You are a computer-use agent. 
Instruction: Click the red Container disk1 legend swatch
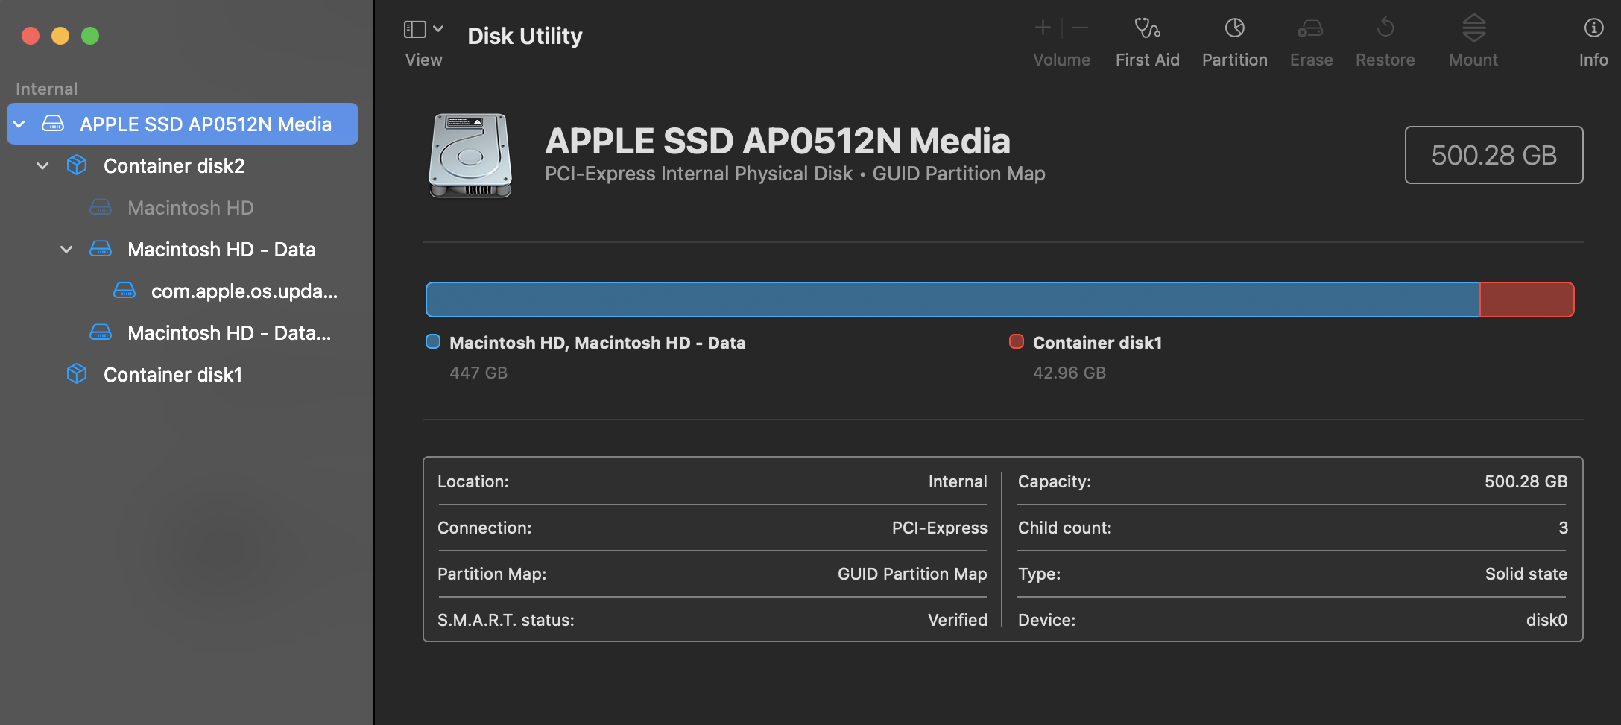1017,342
